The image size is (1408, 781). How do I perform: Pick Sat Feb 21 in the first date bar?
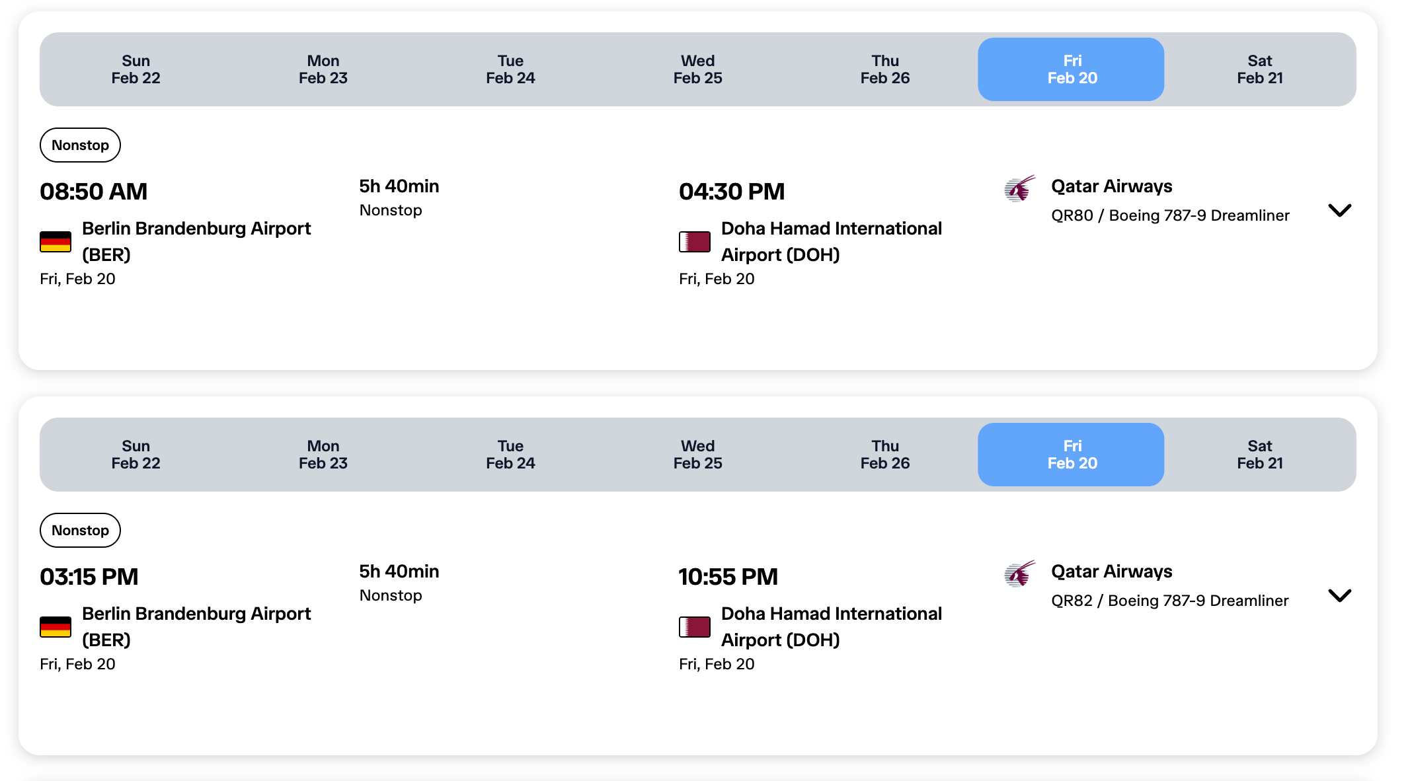1259,69
